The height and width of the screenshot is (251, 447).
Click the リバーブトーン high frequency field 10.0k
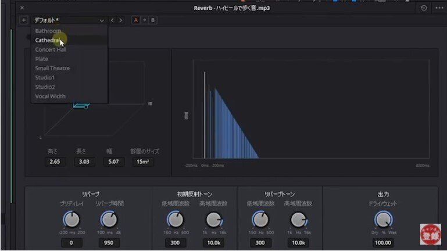pos(298,243)
